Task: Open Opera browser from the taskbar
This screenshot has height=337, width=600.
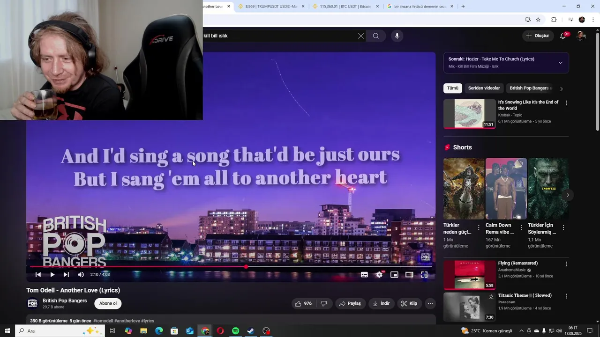Action: [220, 331]
